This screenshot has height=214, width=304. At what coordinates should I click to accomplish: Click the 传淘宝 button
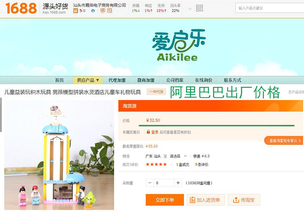pyautogui.click(x=244, y=200)
